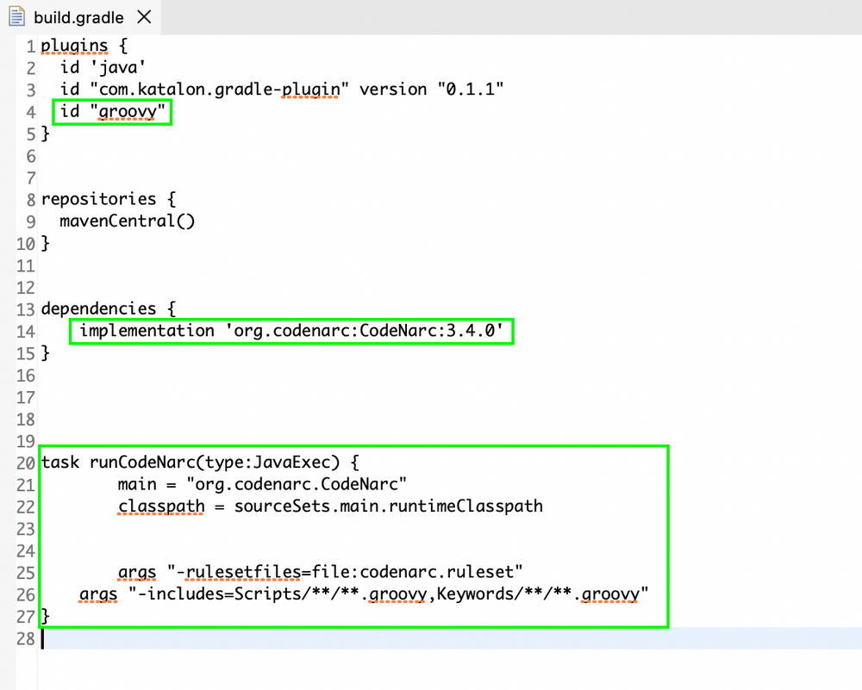862x690 pixels.
Task: Select the 'repositories' block keyword
Action: tap(98, 199)
